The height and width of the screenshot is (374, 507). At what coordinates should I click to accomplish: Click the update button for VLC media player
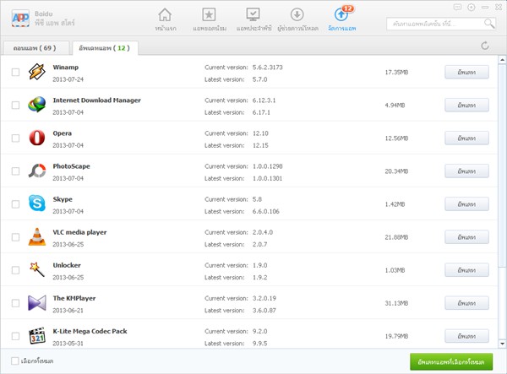(x=466, y=237)
